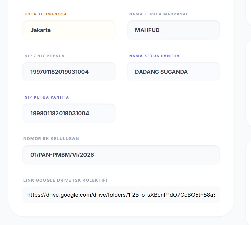Viewport: 251px width, 225px height.
Task: Focus the Nomor SK Kelulusan input field
Action: coord(121,155)
